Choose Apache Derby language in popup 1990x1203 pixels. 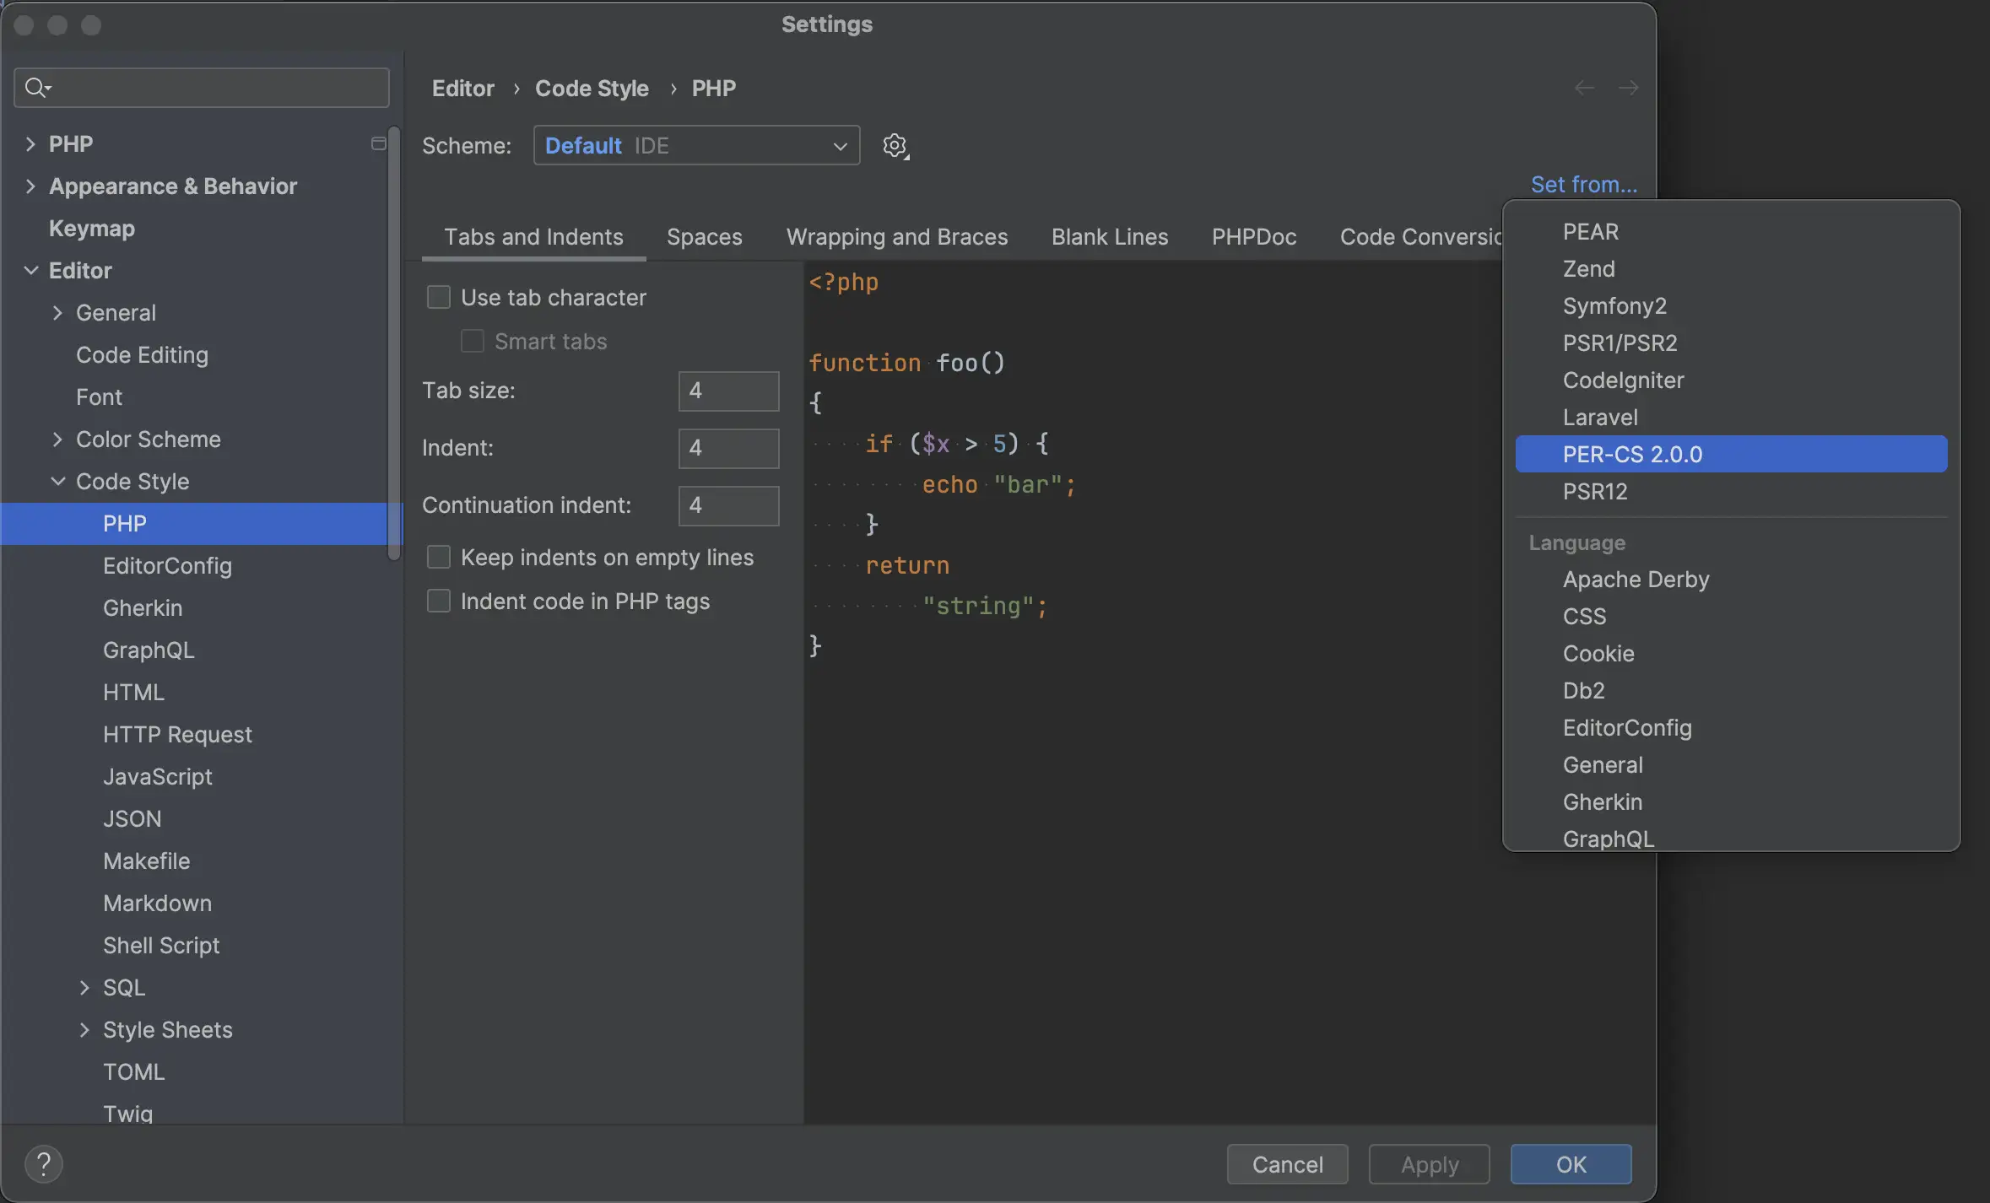(x=1731, y=579)
